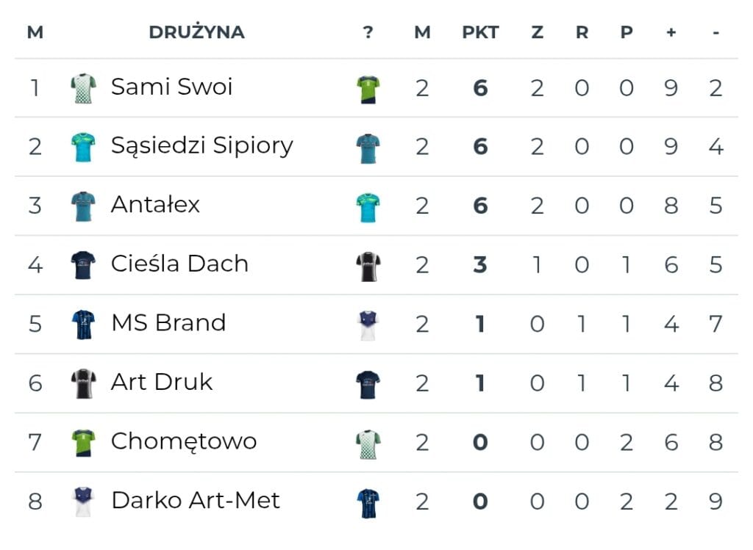Open the Sami Swoi team name
Image resolution: width=753 pixels, height=550 pixels.
click(171, 87)
